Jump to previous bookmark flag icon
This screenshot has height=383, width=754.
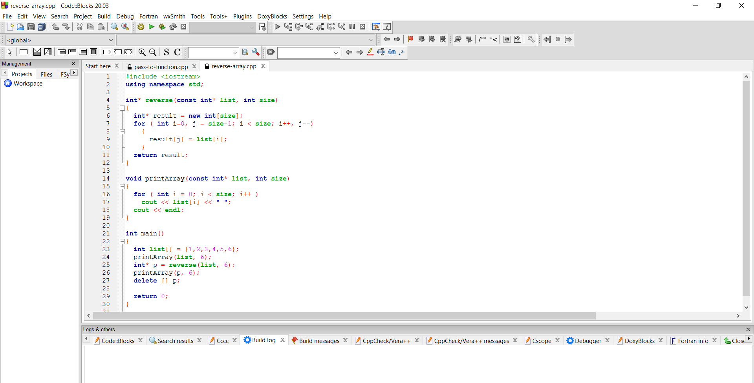coord(421,39)
